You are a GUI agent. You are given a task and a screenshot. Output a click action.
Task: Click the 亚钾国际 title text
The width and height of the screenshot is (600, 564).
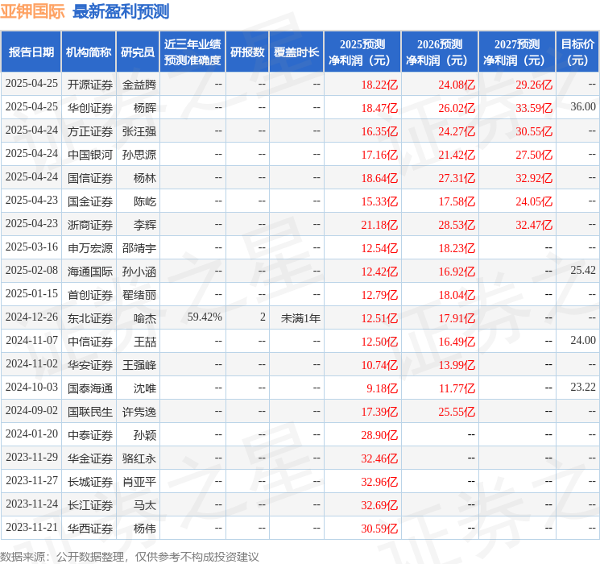[32, 11]
